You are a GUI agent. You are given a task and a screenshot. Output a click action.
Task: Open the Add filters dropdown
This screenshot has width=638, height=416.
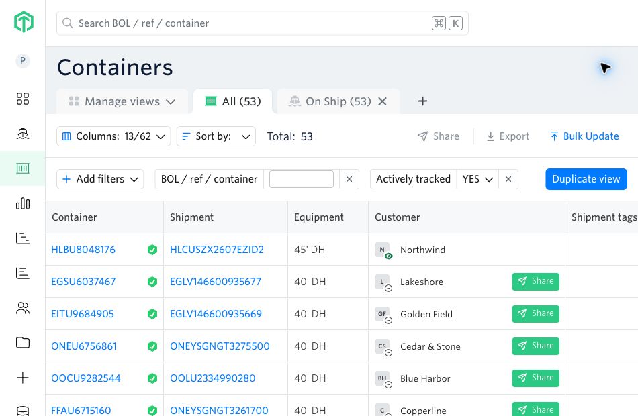point(100,179)
